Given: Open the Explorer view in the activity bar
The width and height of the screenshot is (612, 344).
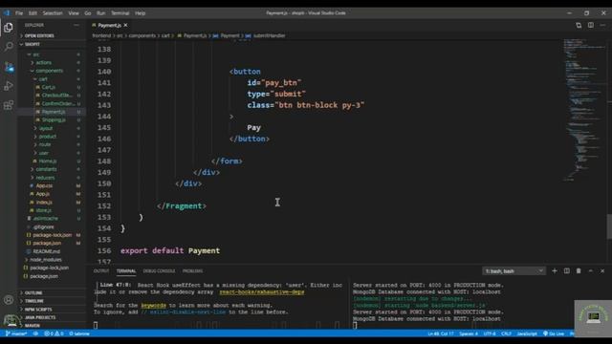Looking at the screenshot, I should (9, 28).
